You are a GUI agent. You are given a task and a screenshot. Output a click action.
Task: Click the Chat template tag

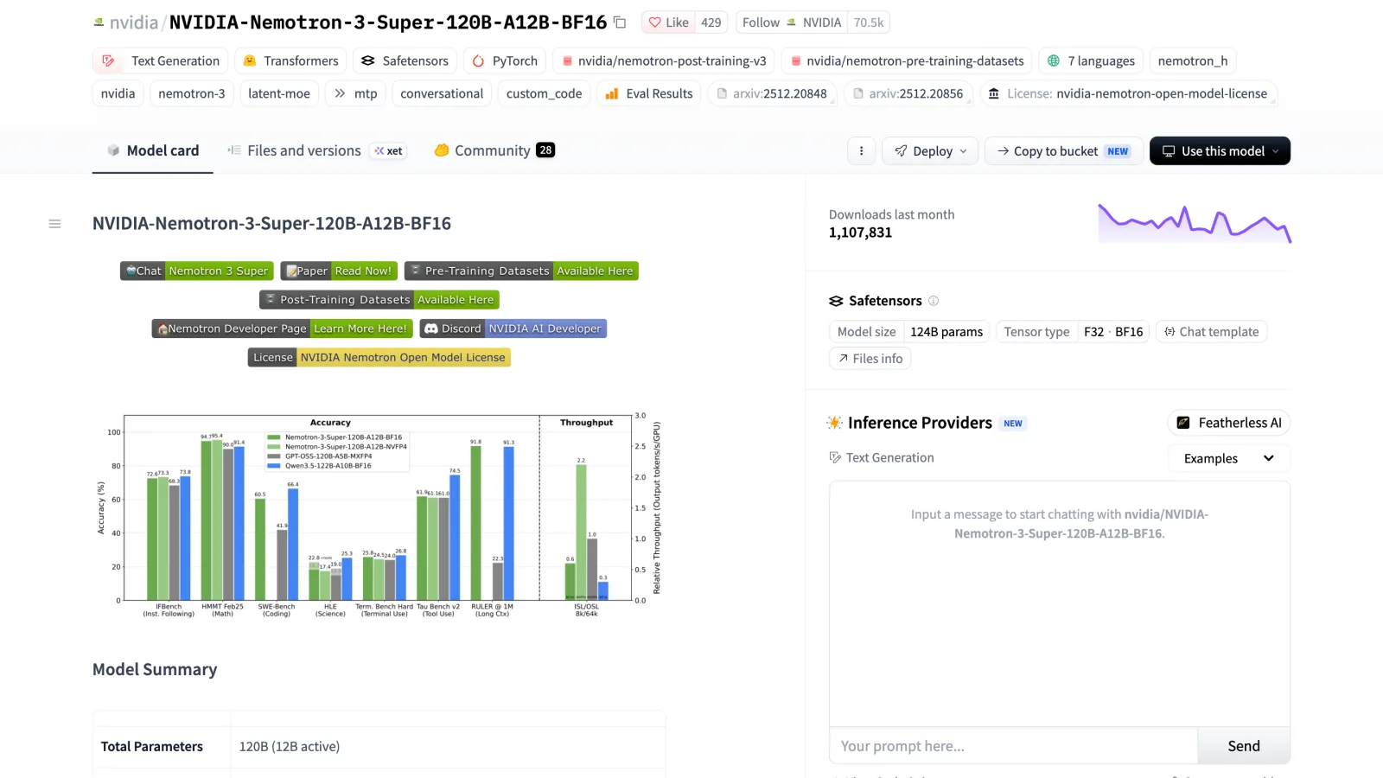click(1212, 332)
